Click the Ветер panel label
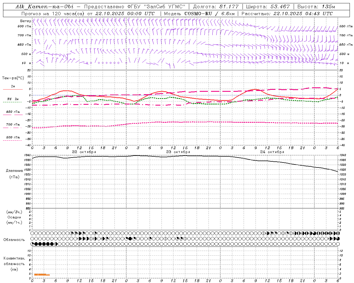Viewport: 354px width, 283px height. [x=25, y=21]
